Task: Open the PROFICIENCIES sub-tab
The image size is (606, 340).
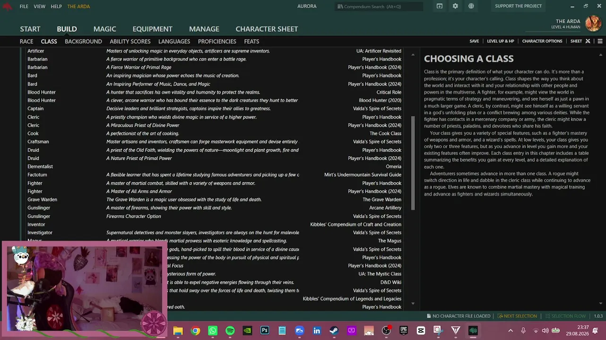Action: click(x=217, y=42)
